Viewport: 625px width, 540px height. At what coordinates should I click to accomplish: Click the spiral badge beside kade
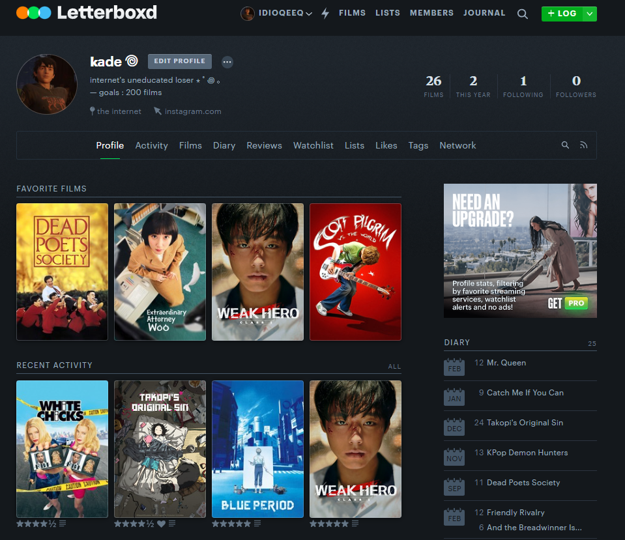[132, 61]
